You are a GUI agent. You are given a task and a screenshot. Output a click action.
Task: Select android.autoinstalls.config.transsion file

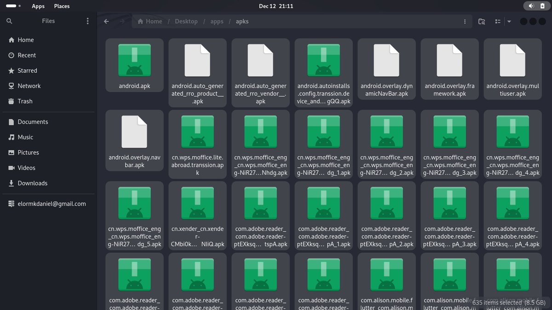point(323,73)
